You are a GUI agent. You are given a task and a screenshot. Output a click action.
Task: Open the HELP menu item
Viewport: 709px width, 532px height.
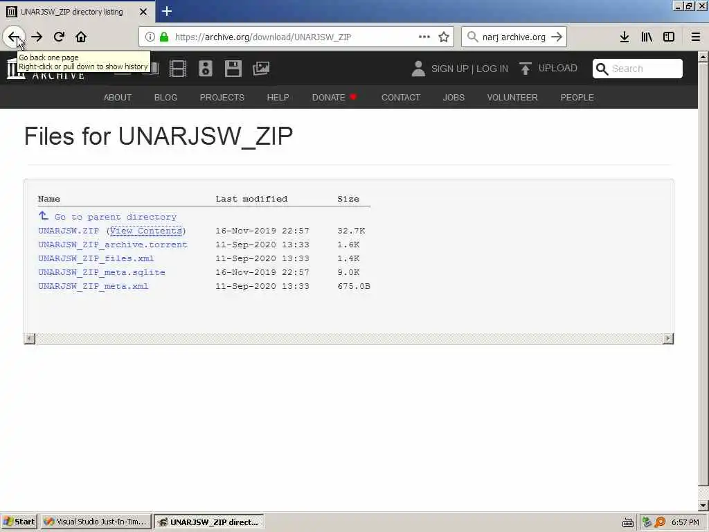click(x=278, y=97)
